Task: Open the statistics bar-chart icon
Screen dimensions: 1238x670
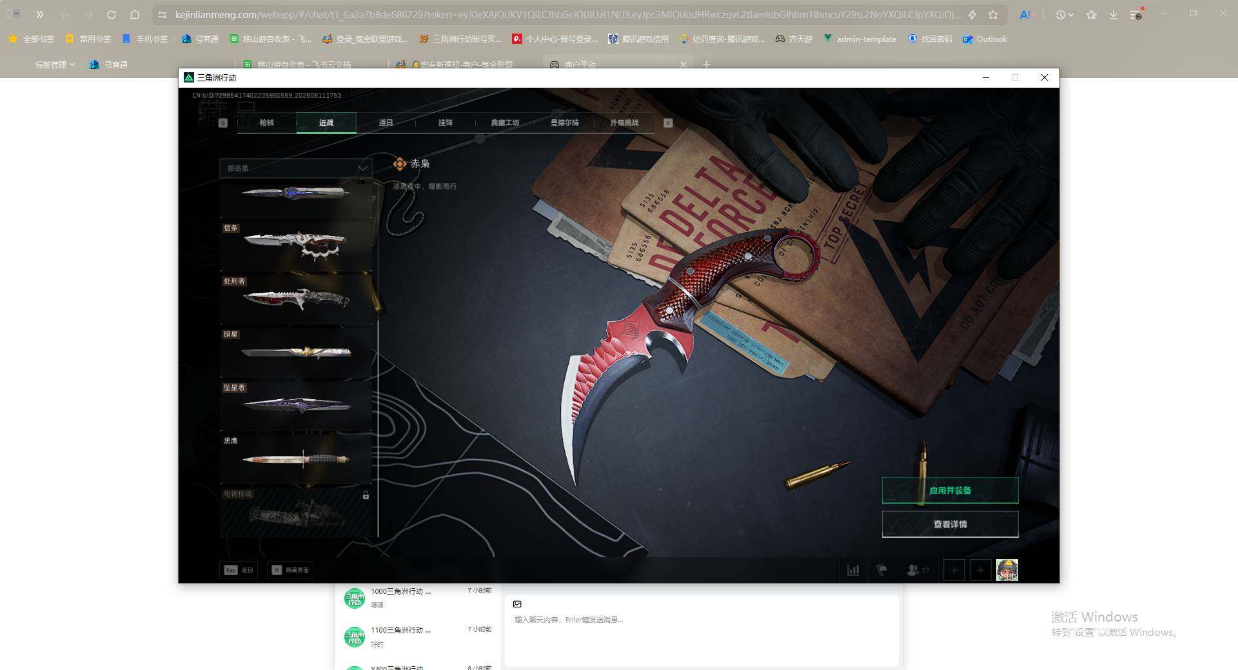Action: click(853, 570)
